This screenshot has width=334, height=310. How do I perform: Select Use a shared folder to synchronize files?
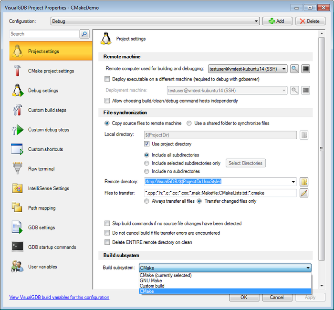(x=189, y=123)
